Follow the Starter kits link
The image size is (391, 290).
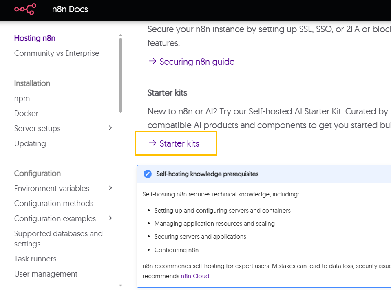coord(179,143)
